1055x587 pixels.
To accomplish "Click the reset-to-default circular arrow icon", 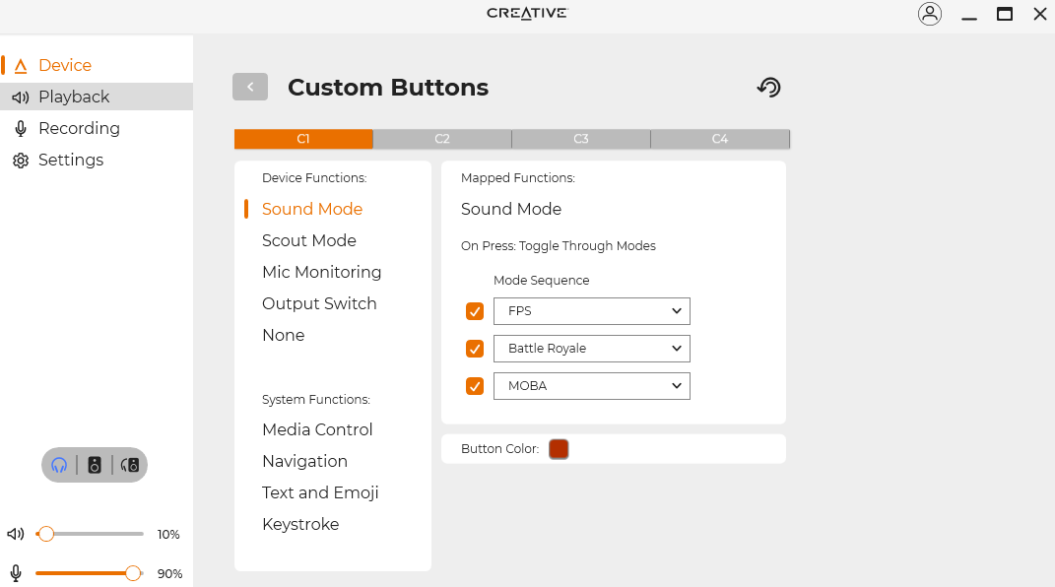I will click(769, 88).
